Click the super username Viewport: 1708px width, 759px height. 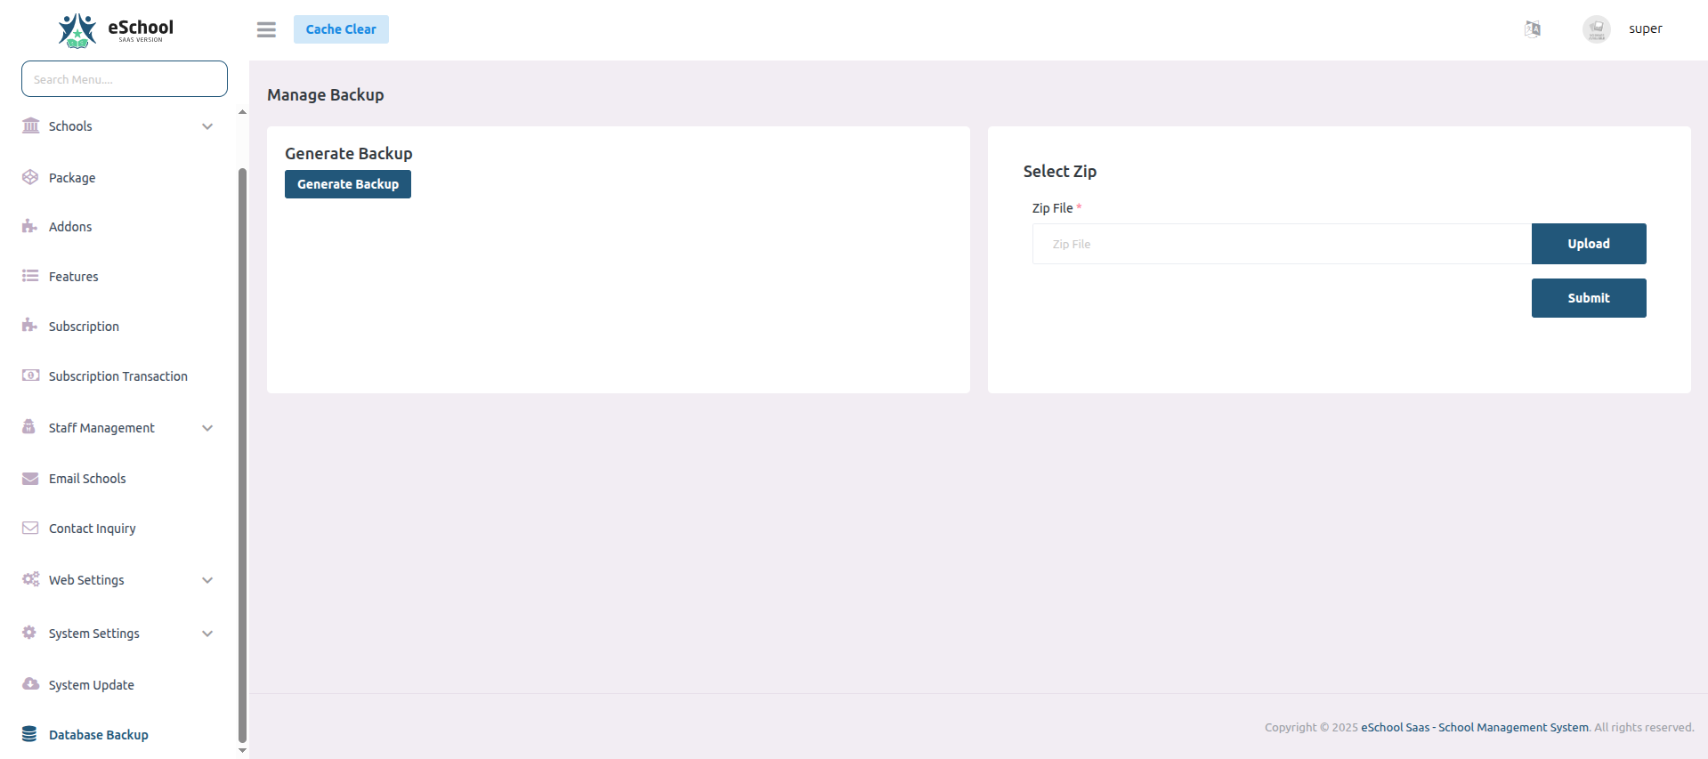[1646, 28]
